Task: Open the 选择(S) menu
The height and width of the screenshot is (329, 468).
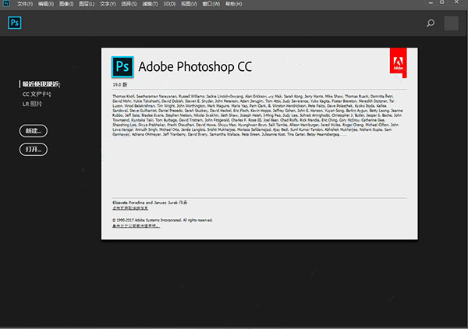Action: (126, 5)
